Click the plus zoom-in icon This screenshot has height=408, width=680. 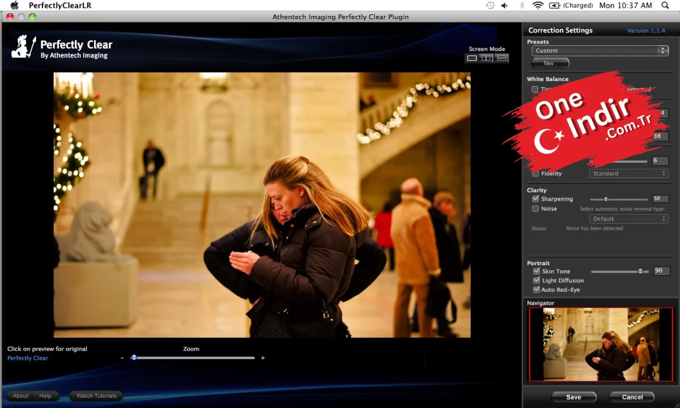click(263, 358)
